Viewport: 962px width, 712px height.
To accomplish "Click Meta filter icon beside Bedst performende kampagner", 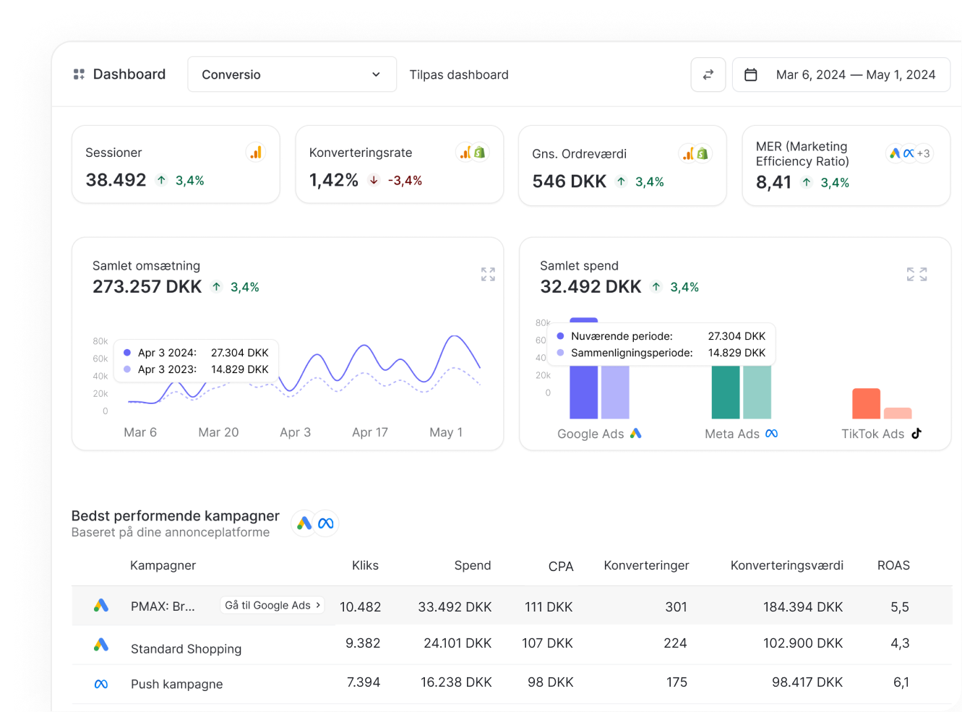I will [326, 523].
